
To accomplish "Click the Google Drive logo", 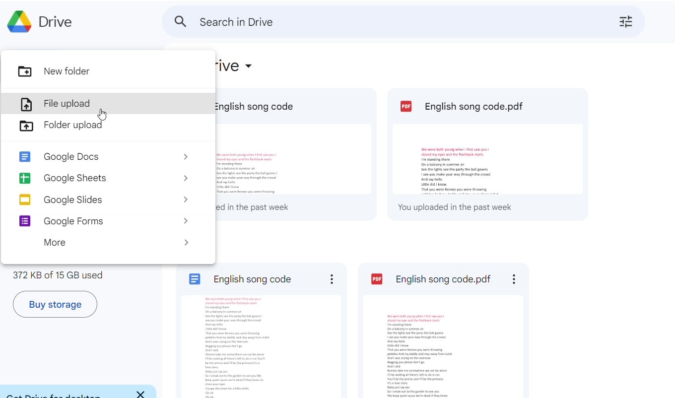I will click(x=20, y=21).
